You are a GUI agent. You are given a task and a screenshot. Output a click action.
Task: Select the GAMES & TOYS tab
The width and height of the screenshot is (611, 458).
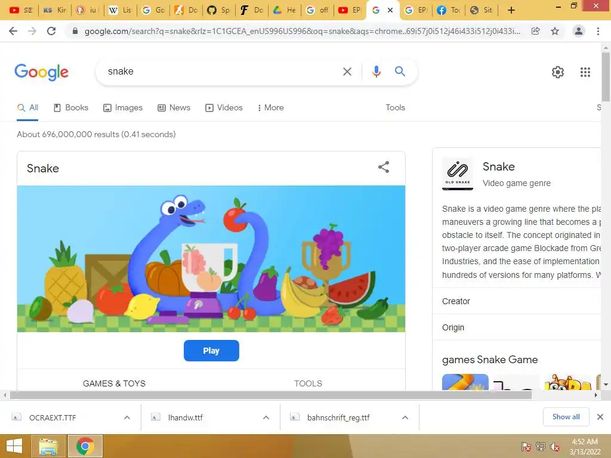click(x=114, y=383)
